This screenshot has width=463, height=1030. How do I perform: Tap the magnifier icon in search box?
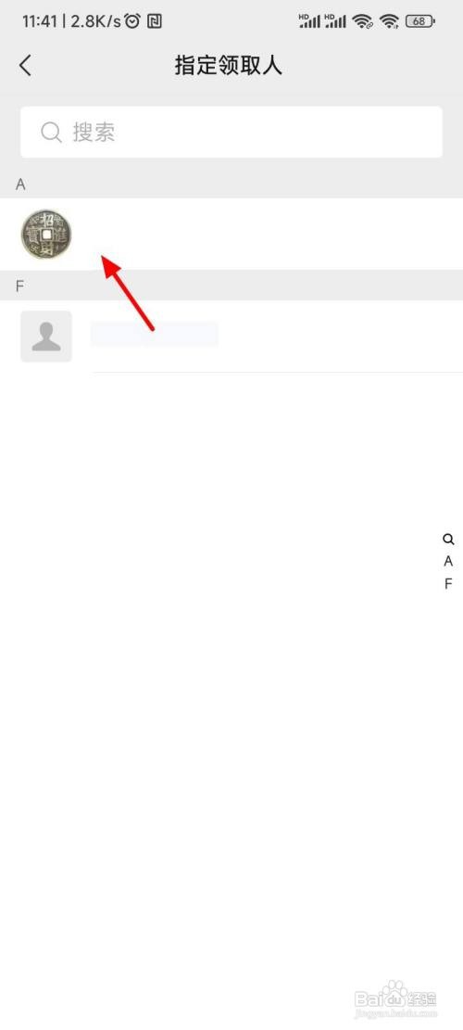tap(51, 132)
